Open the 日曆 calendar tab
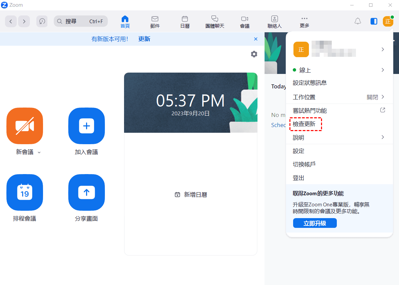The height and width of the screenshot is (285, 399). (x=185, y=22)
